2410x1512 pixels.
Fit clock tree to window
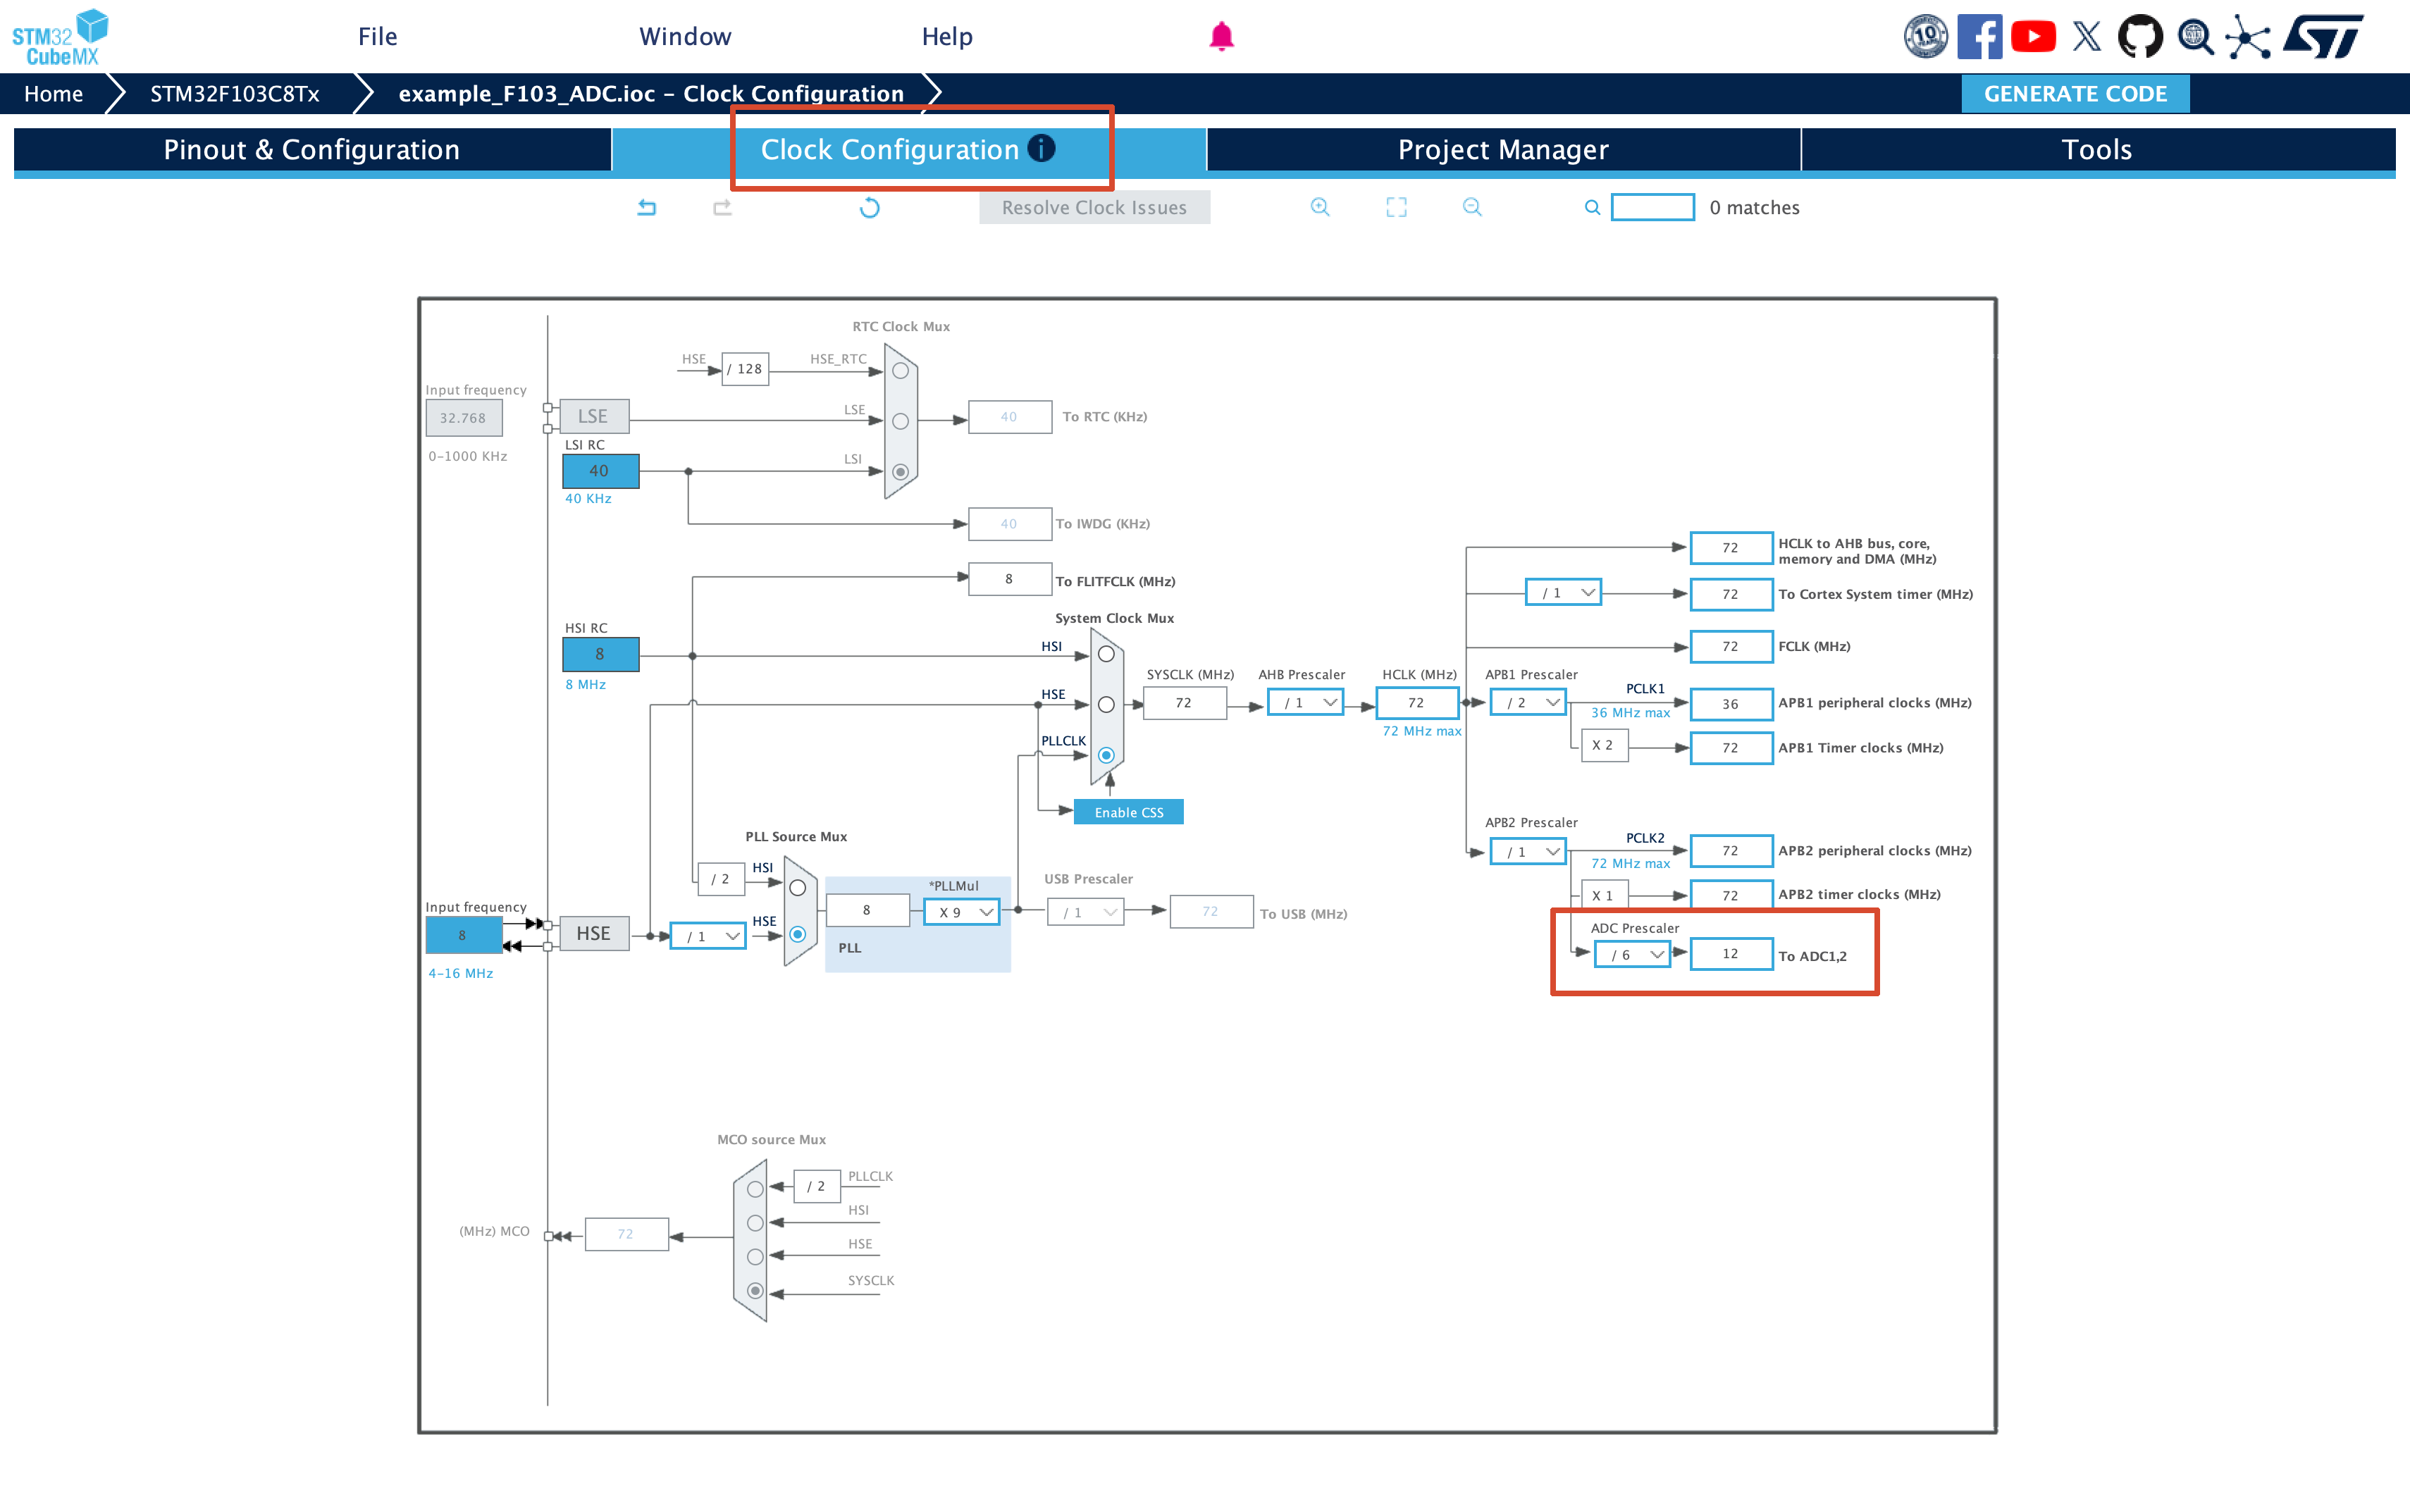1396,207
